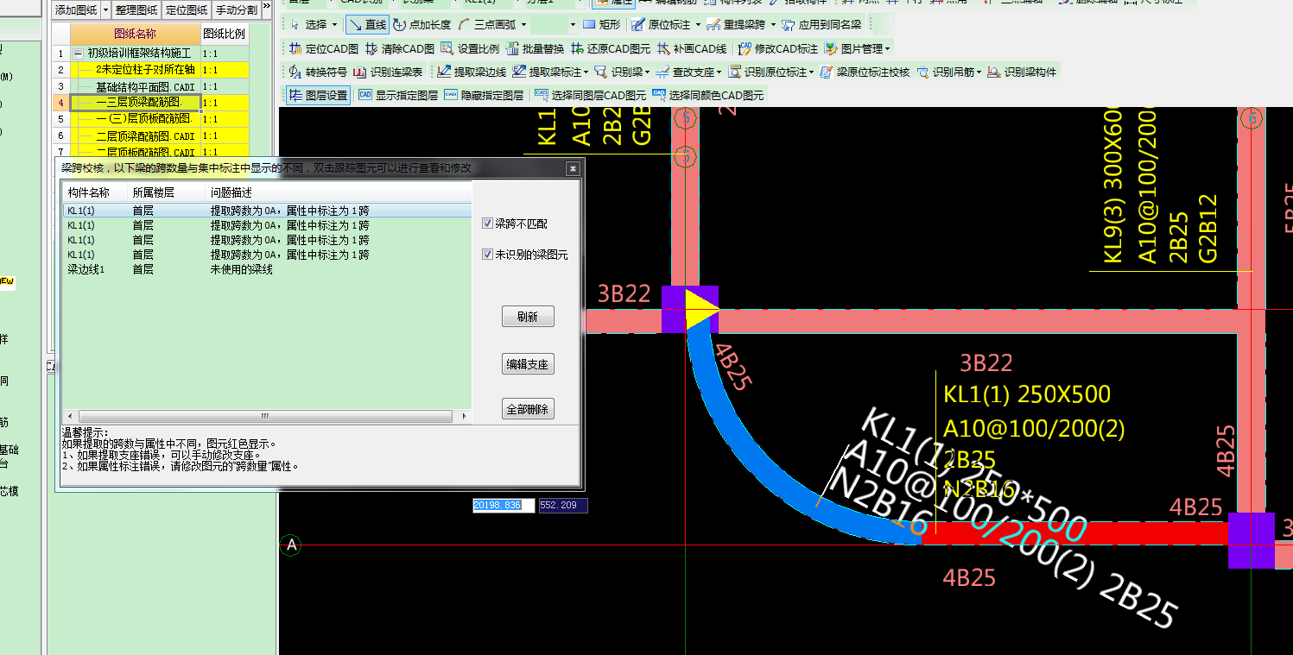Expand the 识别梁 dropdown arrow
This screenshot has height=655, width=1293.
[649, 72]
